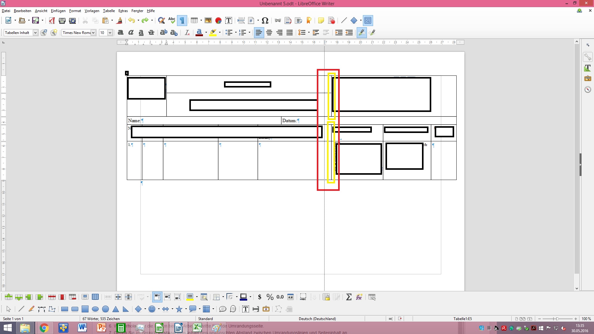The image size is (594, 334).
Task: Open the Tabelle menu
Action: [x=109, y=11]
